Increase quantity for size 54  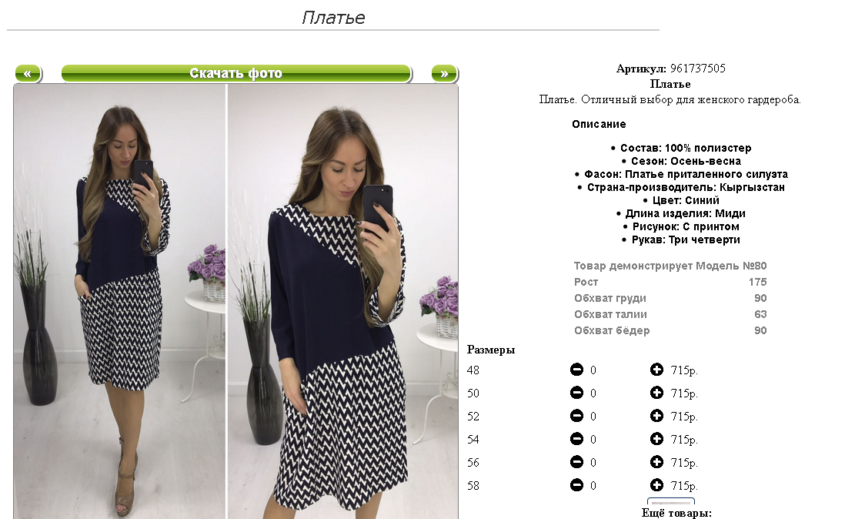pyautogui.click(x=656, y=439)
